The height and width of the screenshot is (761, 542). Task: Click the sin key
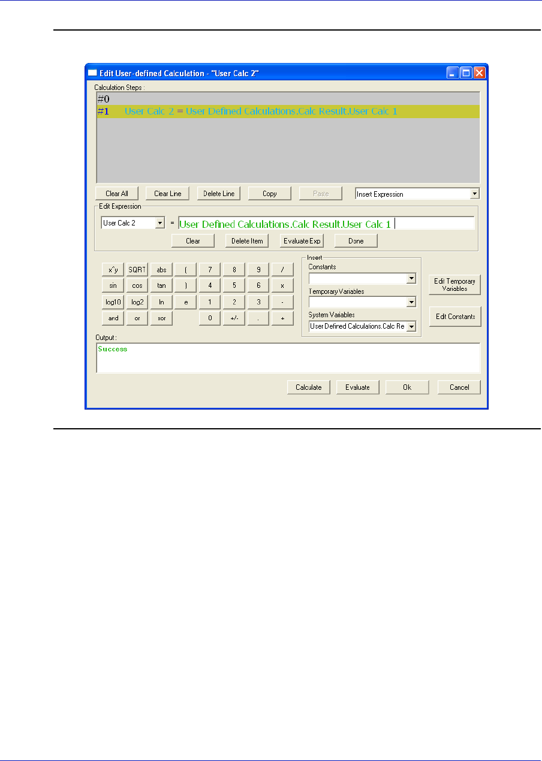tap(113, 286)
